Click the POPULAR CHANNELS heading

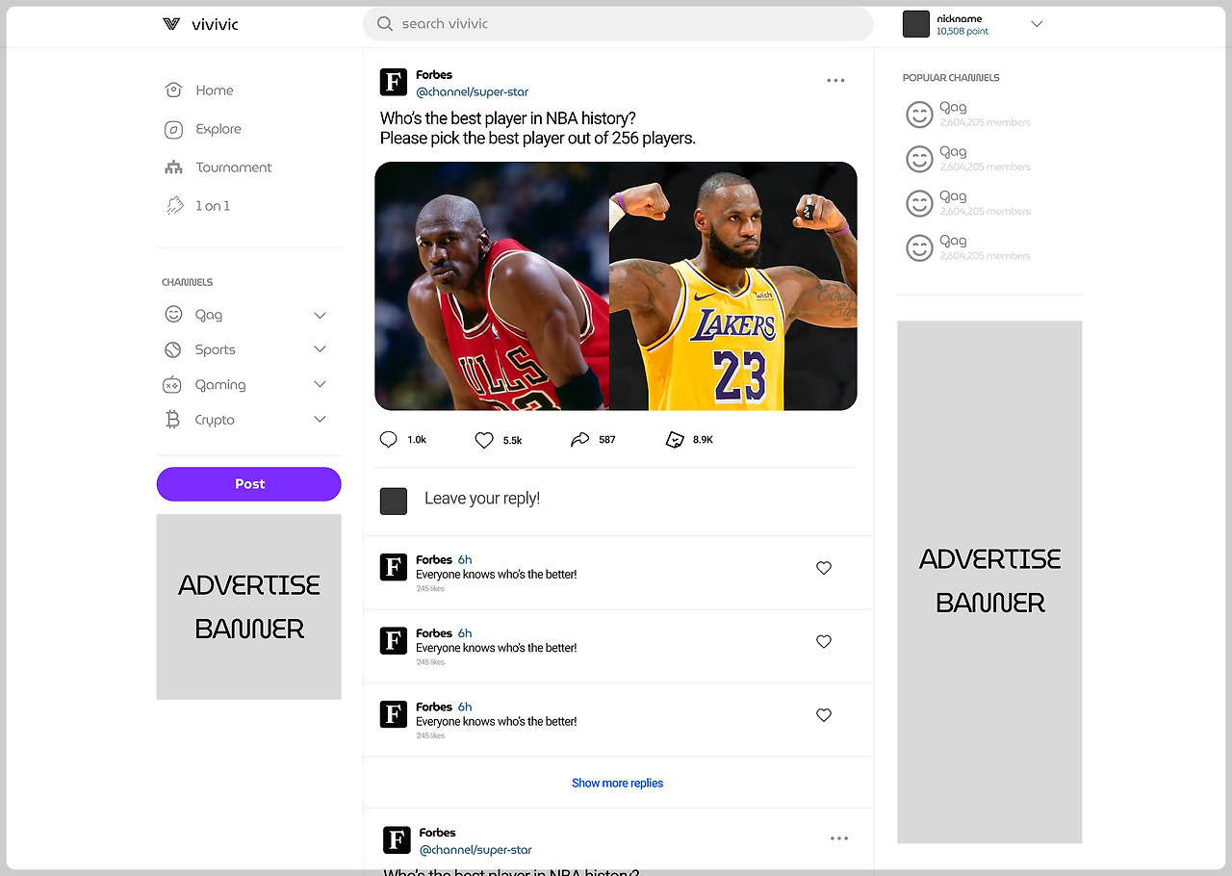(951, 78)
